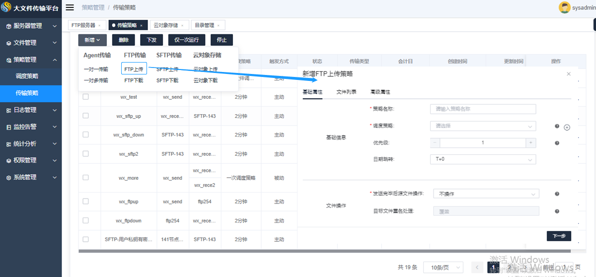Choose 一对一传输 from the 新增 menu
The height and width of the screenshot is (277, 596).
96,69
